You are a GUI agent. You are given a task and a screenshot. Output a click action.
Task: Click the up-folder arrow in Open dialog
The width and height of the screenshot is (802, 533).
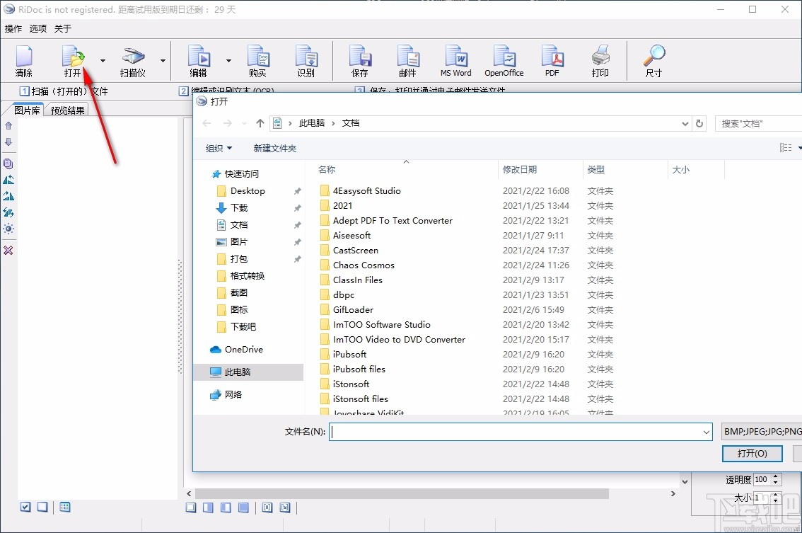click(260, 123)
